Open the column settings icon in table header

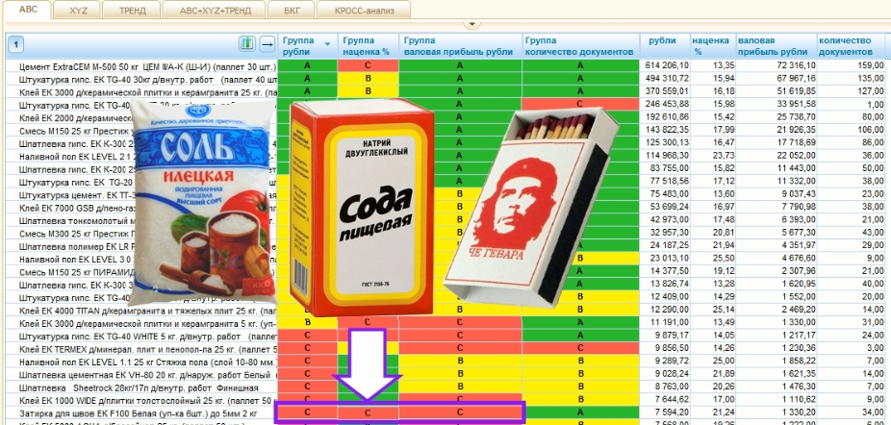[247, 44]
